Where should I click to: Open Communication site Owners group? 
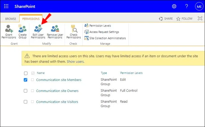click(57, 91)
